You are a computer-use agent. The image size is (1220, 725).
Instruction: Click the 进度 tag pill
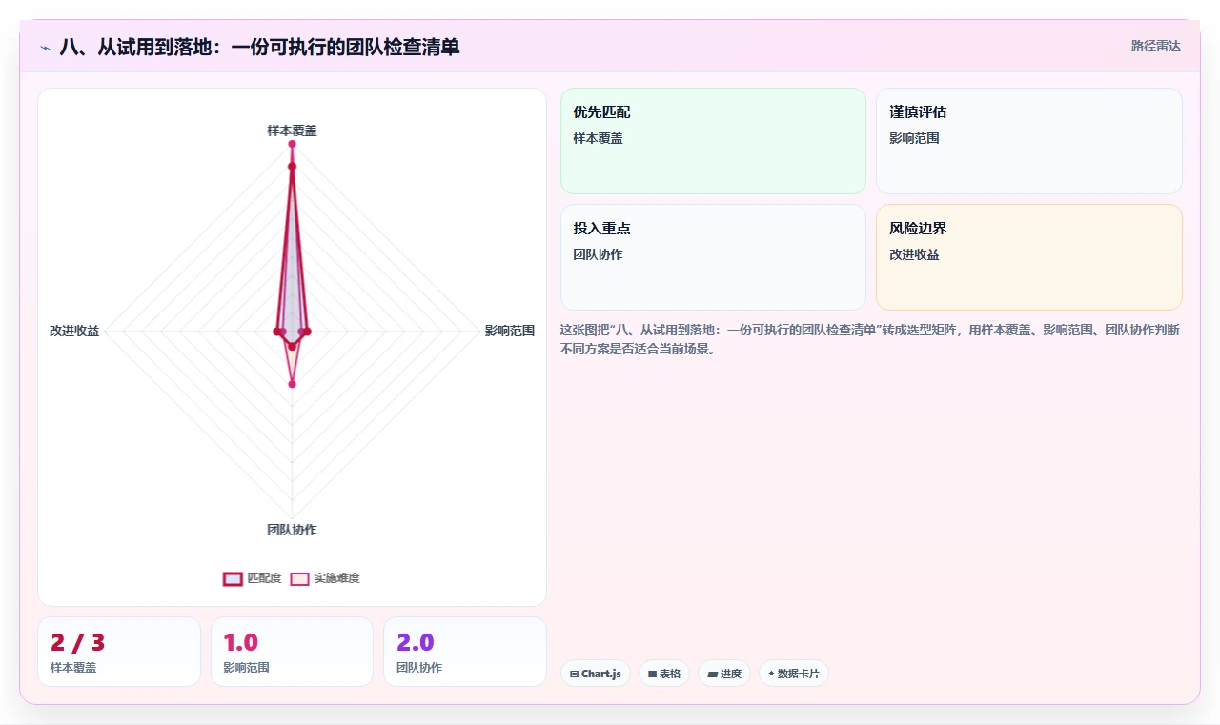[724, 674]
